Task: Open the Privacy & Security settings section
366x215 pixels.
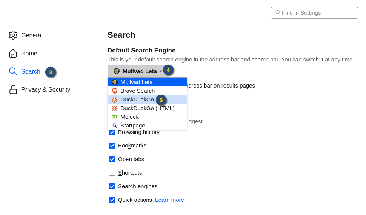Action: [x=46, y=89]
